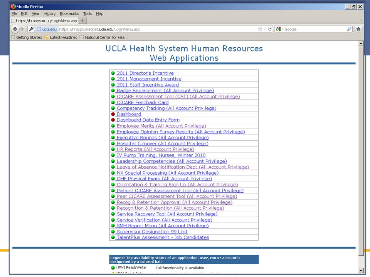Open the Bookmarks menu
This screenshot has width=370, height=277.
tap(69, 14)
